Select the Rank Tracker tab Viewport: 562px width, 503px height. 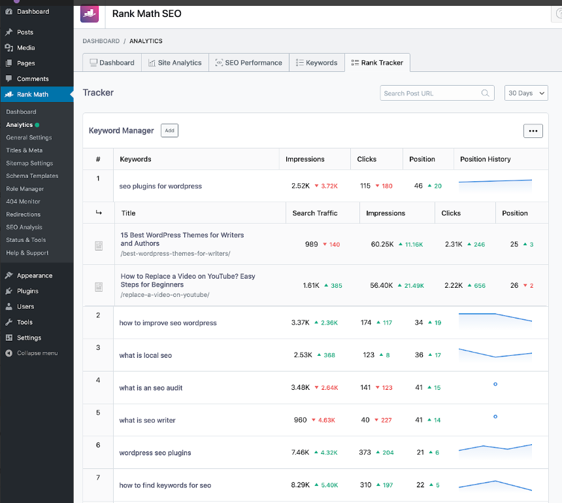tap(378, 63)
